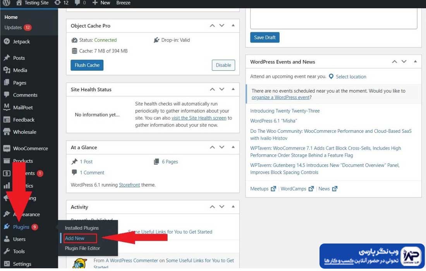The height and width of the screenshot is (271, 426).
Task: Move Activity widget up
Action: point(213,207)
